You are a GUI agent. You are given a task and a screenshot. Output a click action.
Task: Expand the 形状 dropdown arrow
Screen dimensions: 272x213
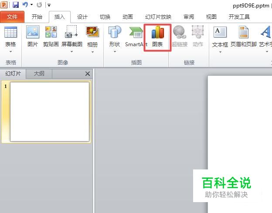[115, 52]
